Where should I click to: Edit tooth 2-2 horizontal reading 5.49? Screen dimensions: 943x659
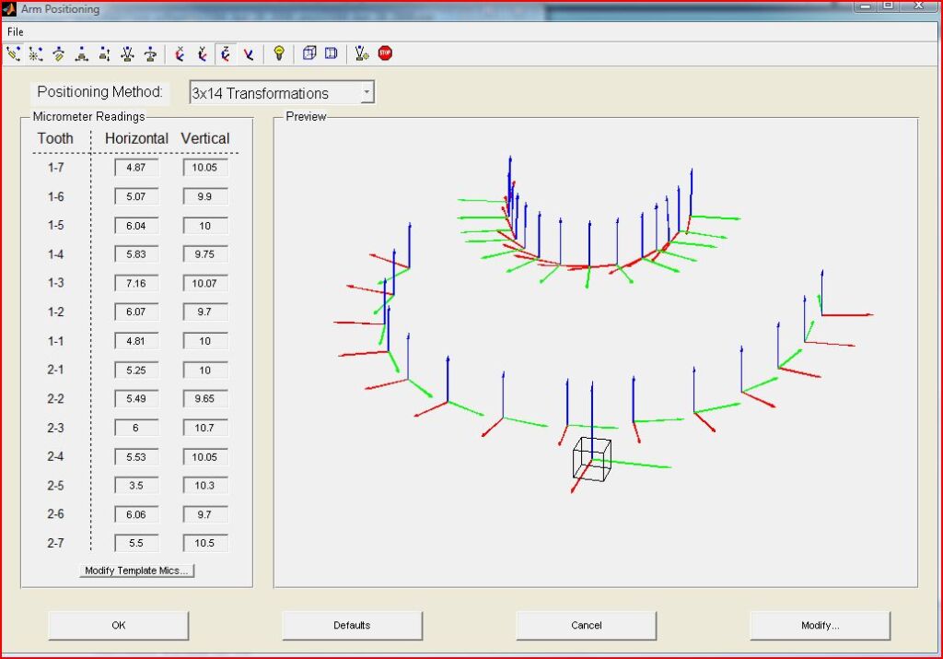pyautogui.click(x=136, y=398)
